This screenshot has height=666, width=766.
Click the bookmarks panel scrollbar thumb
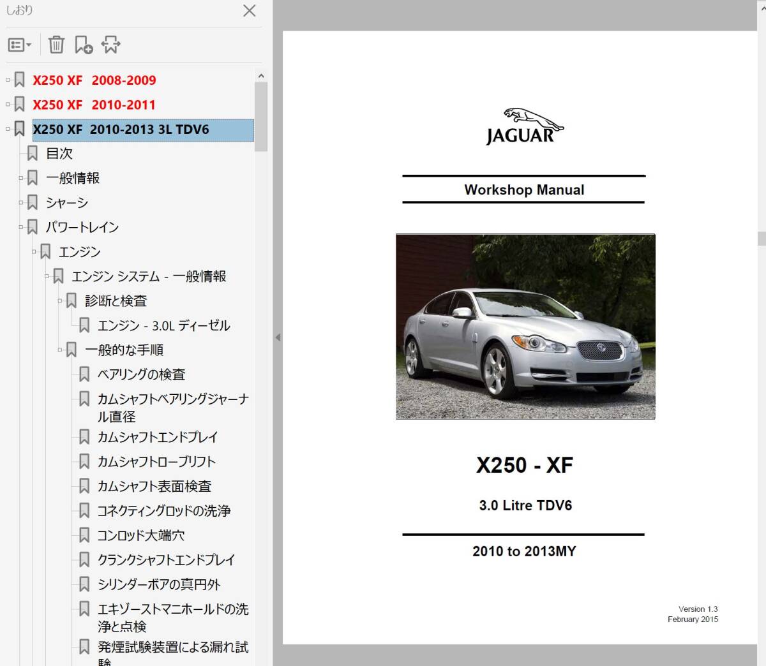260,116
